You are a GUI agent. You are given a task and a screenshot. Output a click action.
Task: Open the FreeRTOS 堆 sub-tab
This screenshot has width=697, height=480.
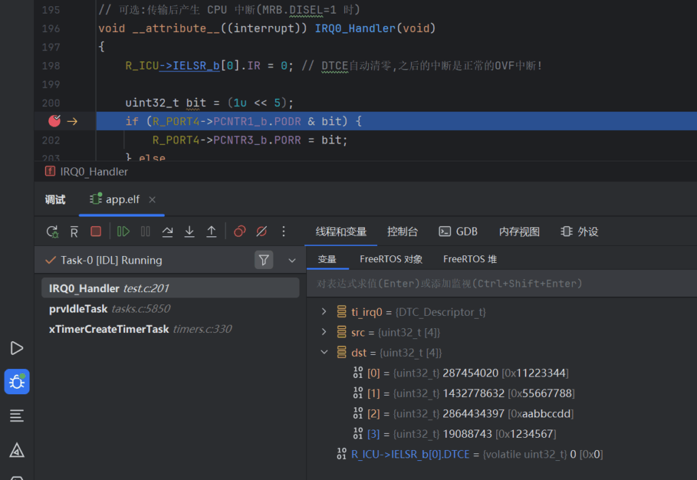point(470,259)
